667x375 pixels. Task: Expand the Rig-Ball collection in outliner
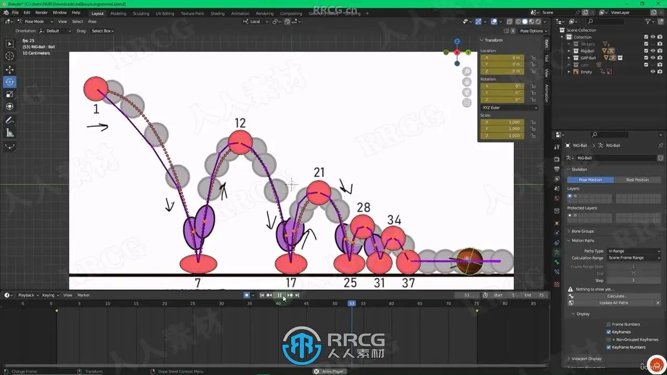(x=570, y=51)
